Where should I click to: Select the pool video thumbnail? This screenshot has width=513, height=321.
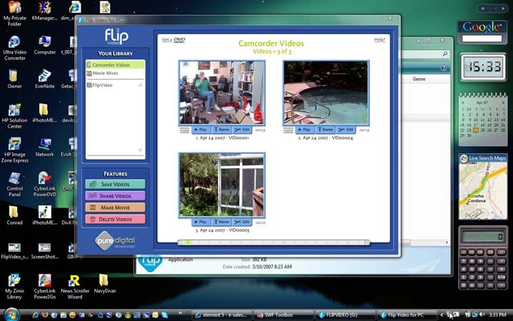(326, 93)
